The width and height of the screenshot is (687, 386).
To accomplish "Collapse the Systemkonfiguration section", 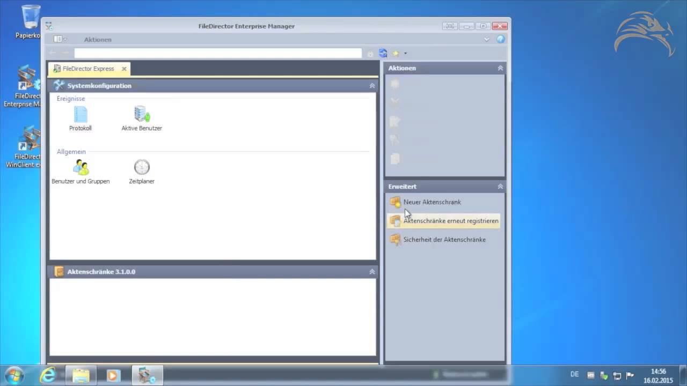I will tap(372, 86).
